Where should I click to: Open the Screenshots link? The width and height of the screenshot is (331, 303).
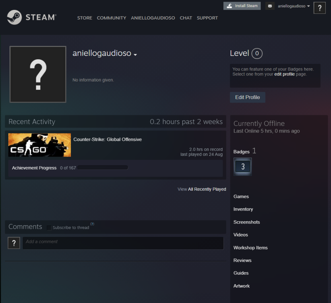coord(247,222)
